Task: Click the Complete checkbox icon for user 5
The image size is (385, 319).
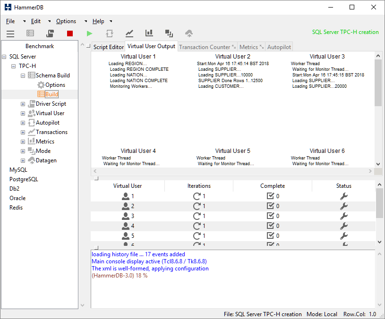Action: [270, 235]
